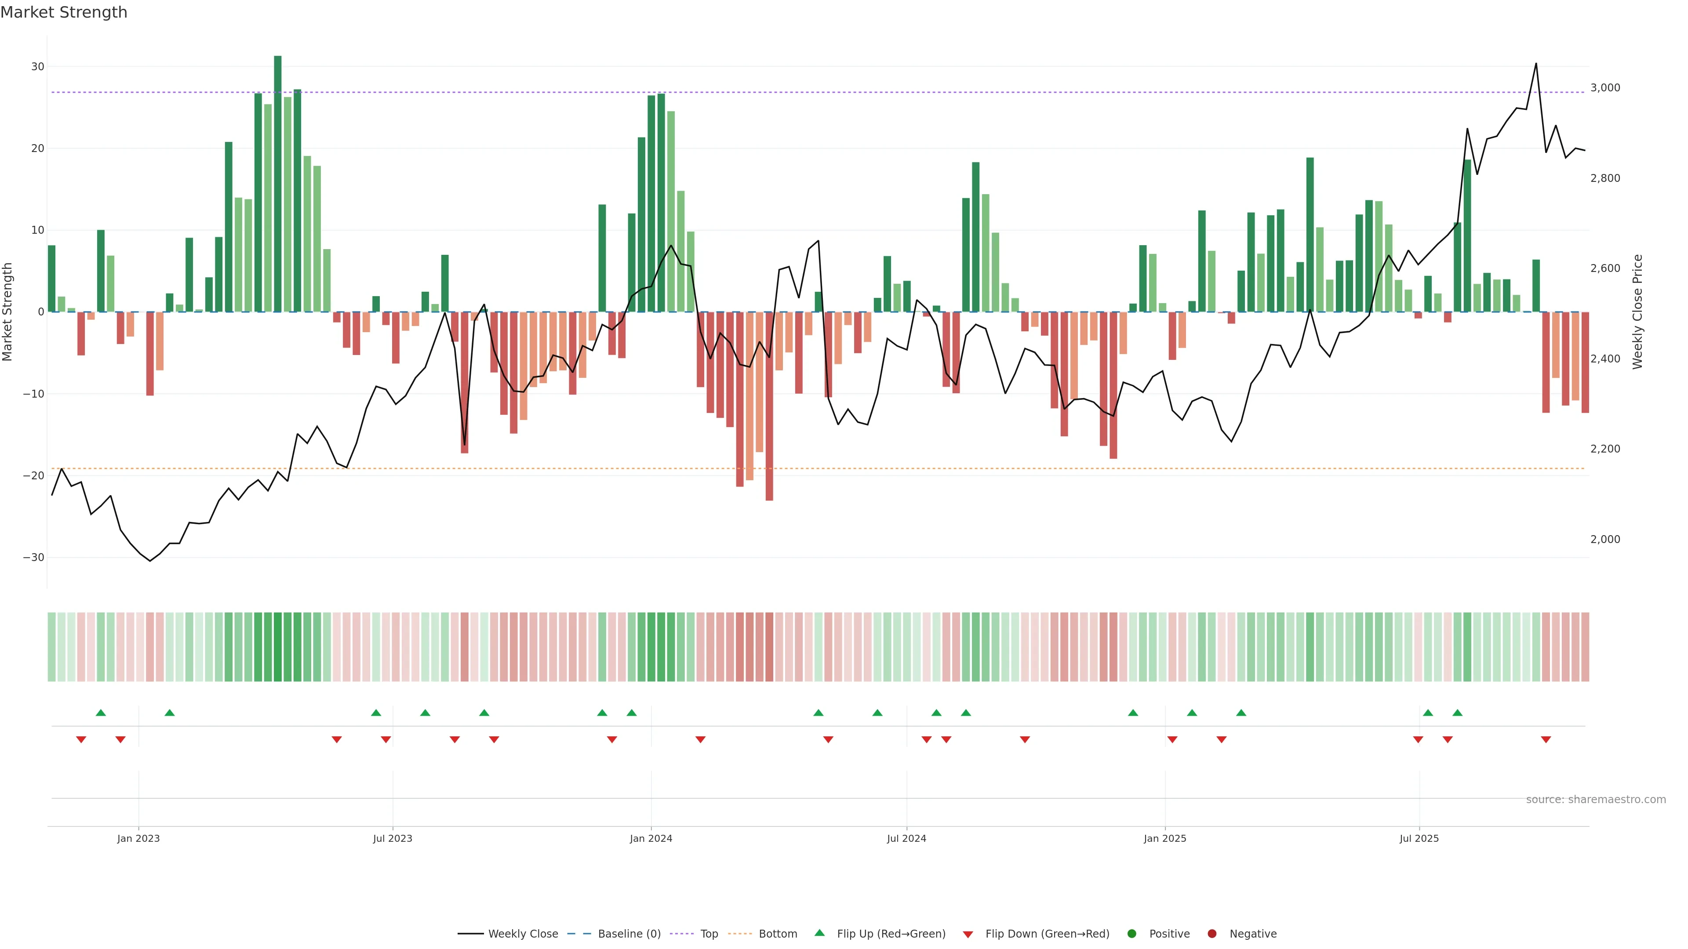Click the Weekly Close Price axis title
The width and height of the screenshot is (1688, 949).
(1637, 312)
